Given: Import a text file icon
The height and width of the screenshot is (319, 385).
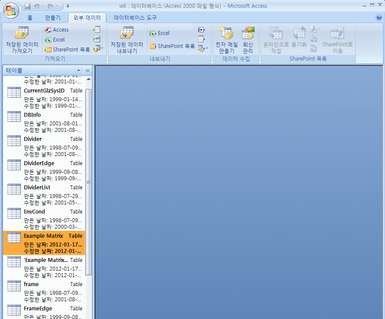Looking at the screenshot, I should point(96,30).
